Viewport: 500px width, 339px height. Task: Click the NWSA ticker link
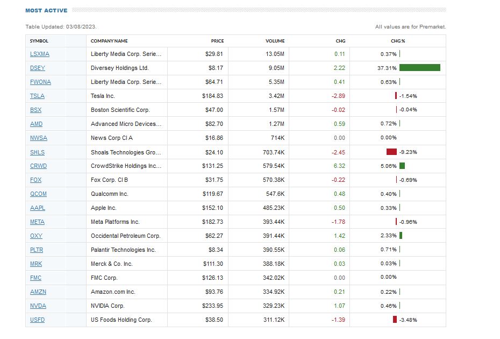coord(39,138)
